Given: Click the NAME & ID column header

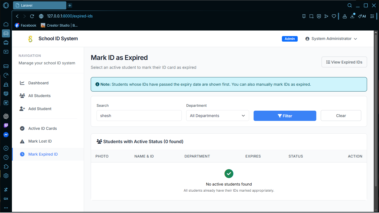Looking at the screenshot, I should (144, 156).
